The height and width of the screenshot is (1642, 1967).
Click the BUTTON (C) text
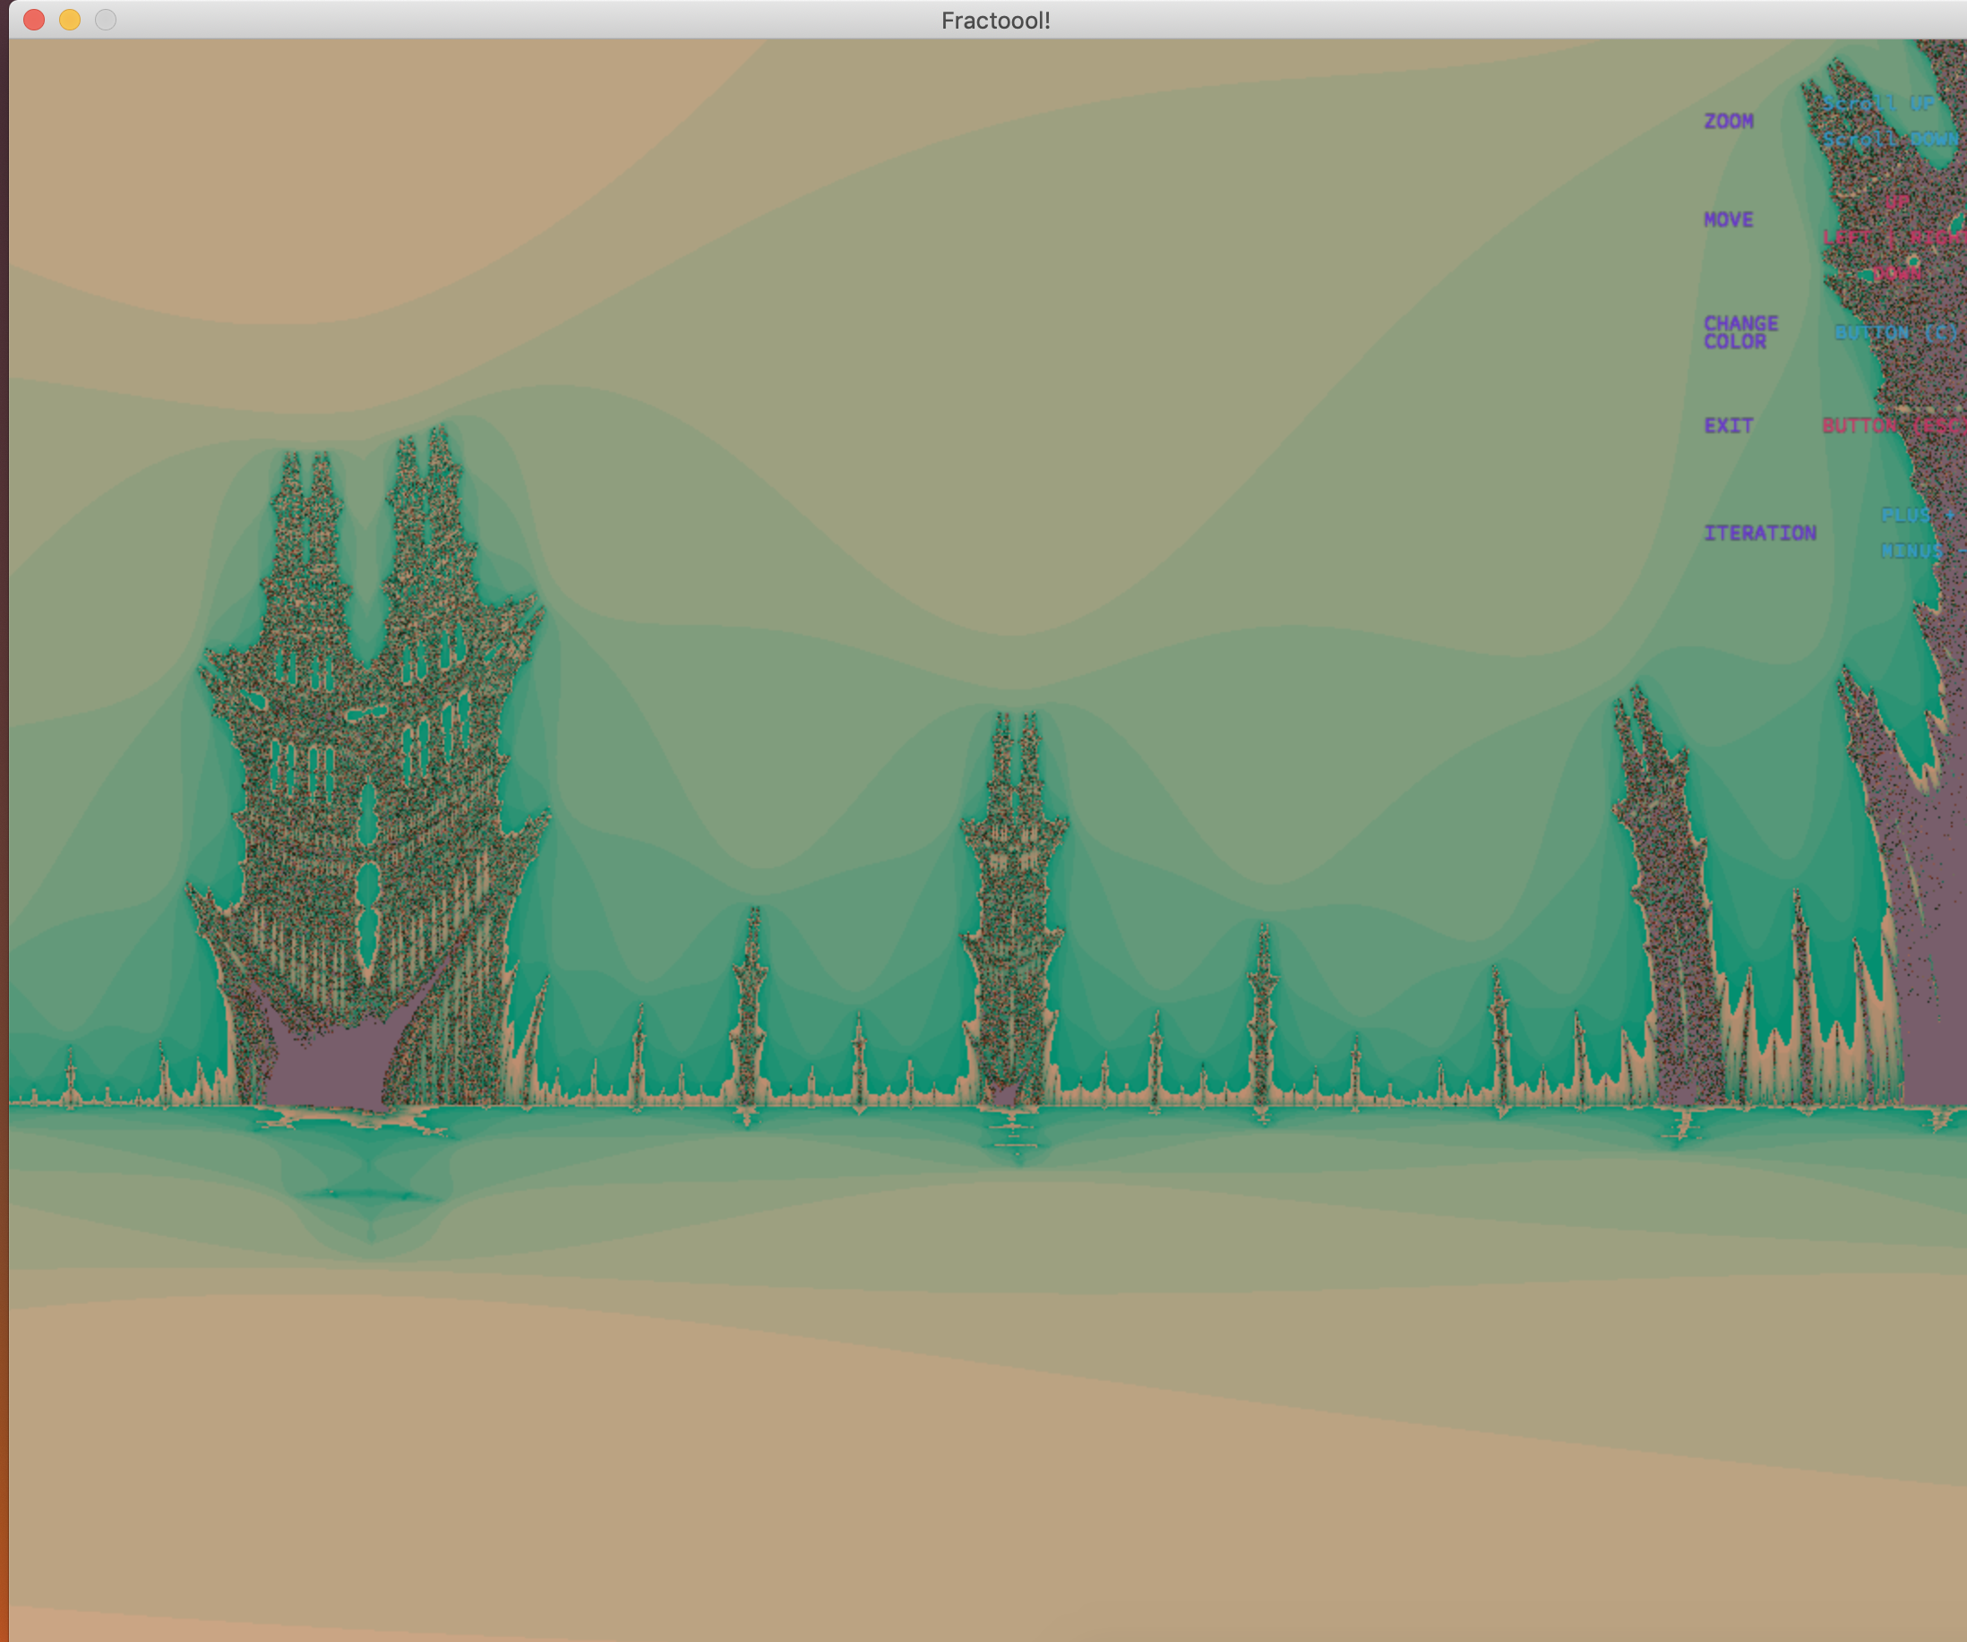[x=1894, y=332]
